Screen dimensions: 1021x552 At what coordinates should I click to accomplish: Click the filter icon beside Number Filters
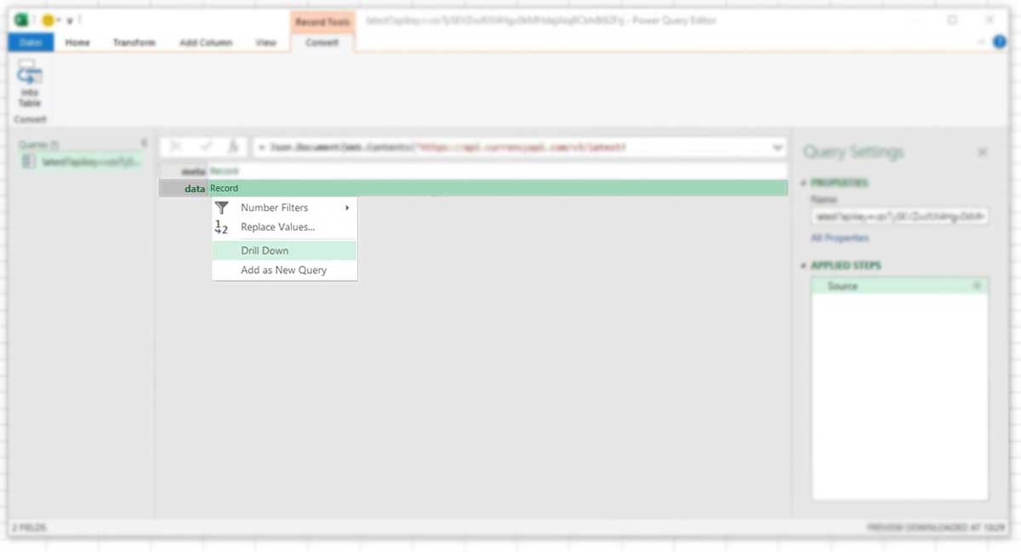tap(221, 207)
